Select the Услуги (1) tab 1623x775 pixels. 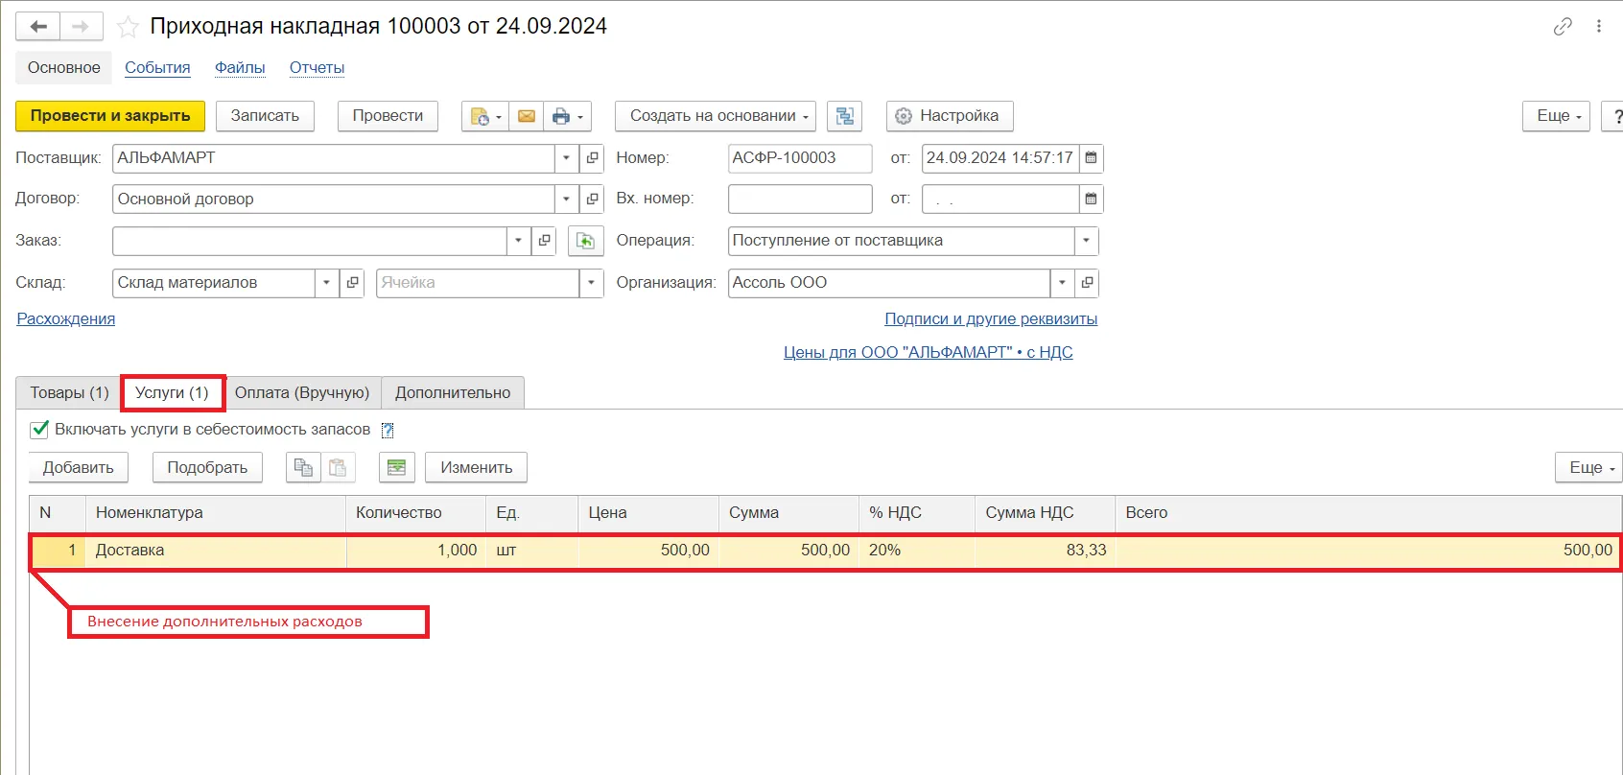point(172,393)
